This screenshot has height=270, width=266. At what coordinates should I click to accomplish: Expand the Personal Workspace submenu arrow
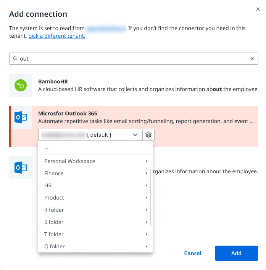[x=147, y=161]
